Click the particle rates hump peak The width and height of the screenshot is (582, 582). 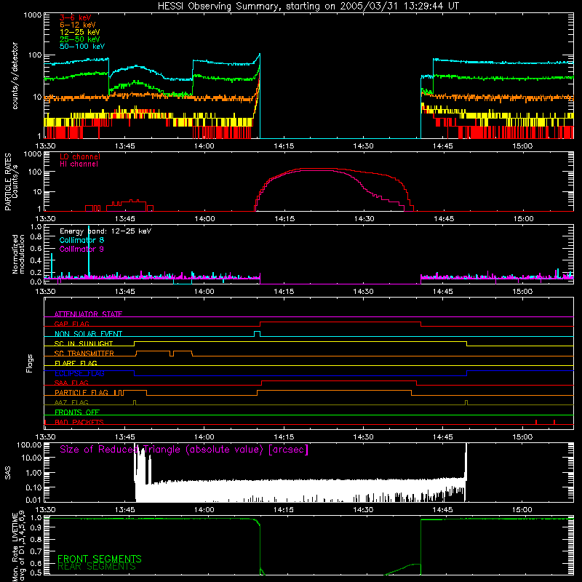[x=316, y=169]
